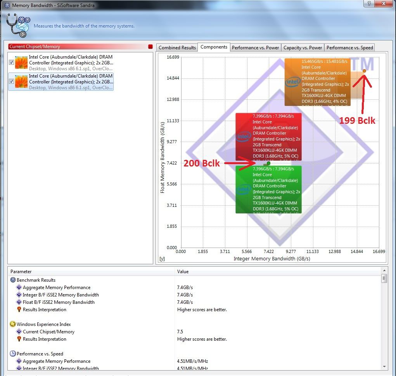Click the Integer Memory Bandwidth axis label

tap(272, 258)
